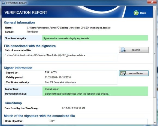Click the Root CA Generalitat Valenciana text
The image size is (158, 126).
[60, 82]
